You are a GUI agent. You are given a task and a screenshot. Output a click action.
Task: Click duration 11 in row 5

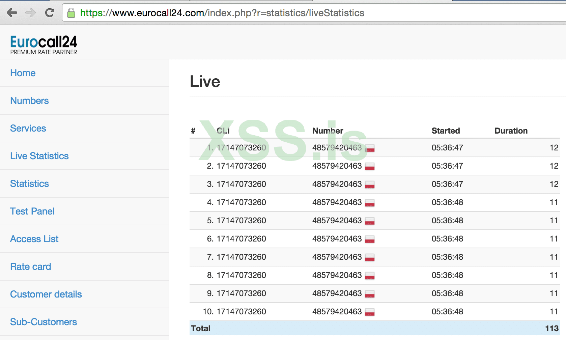pos(554,221)
